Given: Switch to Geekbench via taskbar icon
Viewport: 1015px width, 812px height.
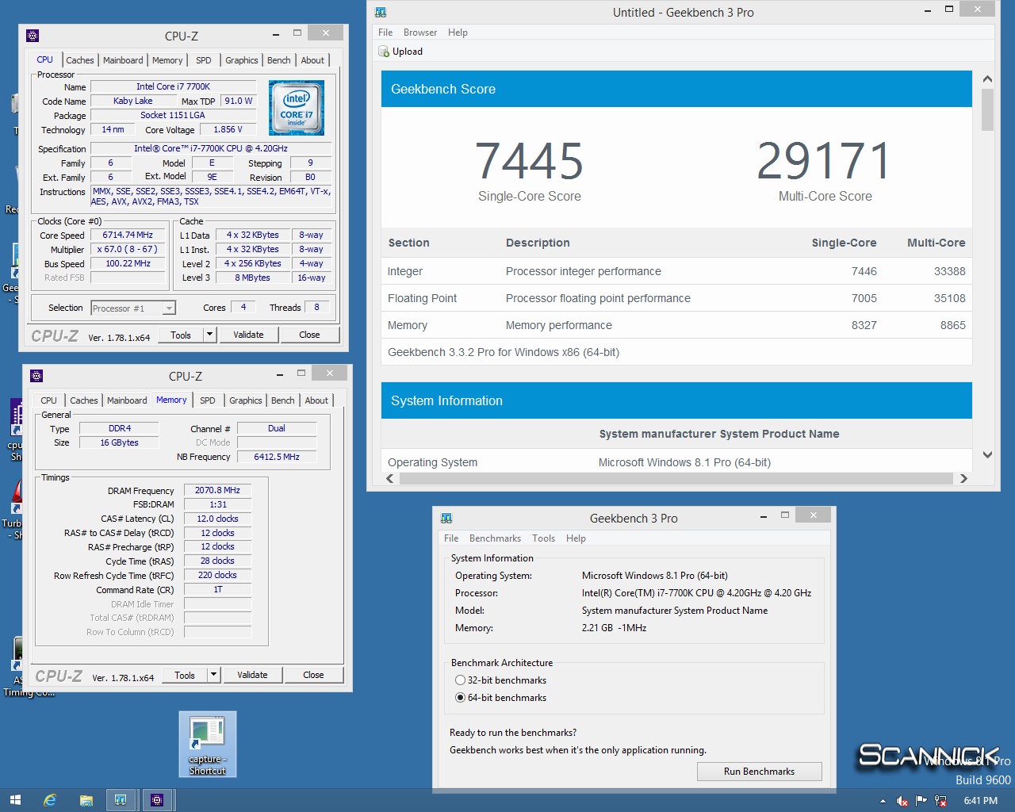Looking at the screenshot, I should click(121, 801).
